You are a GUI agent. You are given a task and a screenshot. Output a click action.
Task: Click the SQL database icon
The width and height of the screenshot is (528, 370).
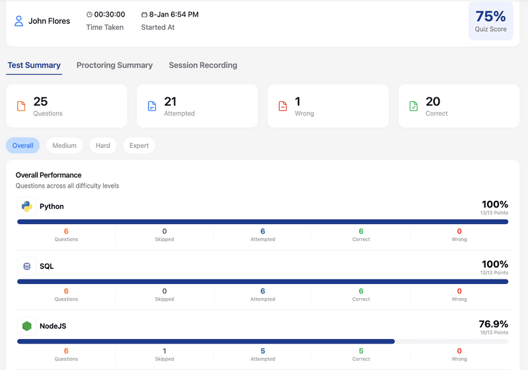pyautogui.click(x=27, y=266)
